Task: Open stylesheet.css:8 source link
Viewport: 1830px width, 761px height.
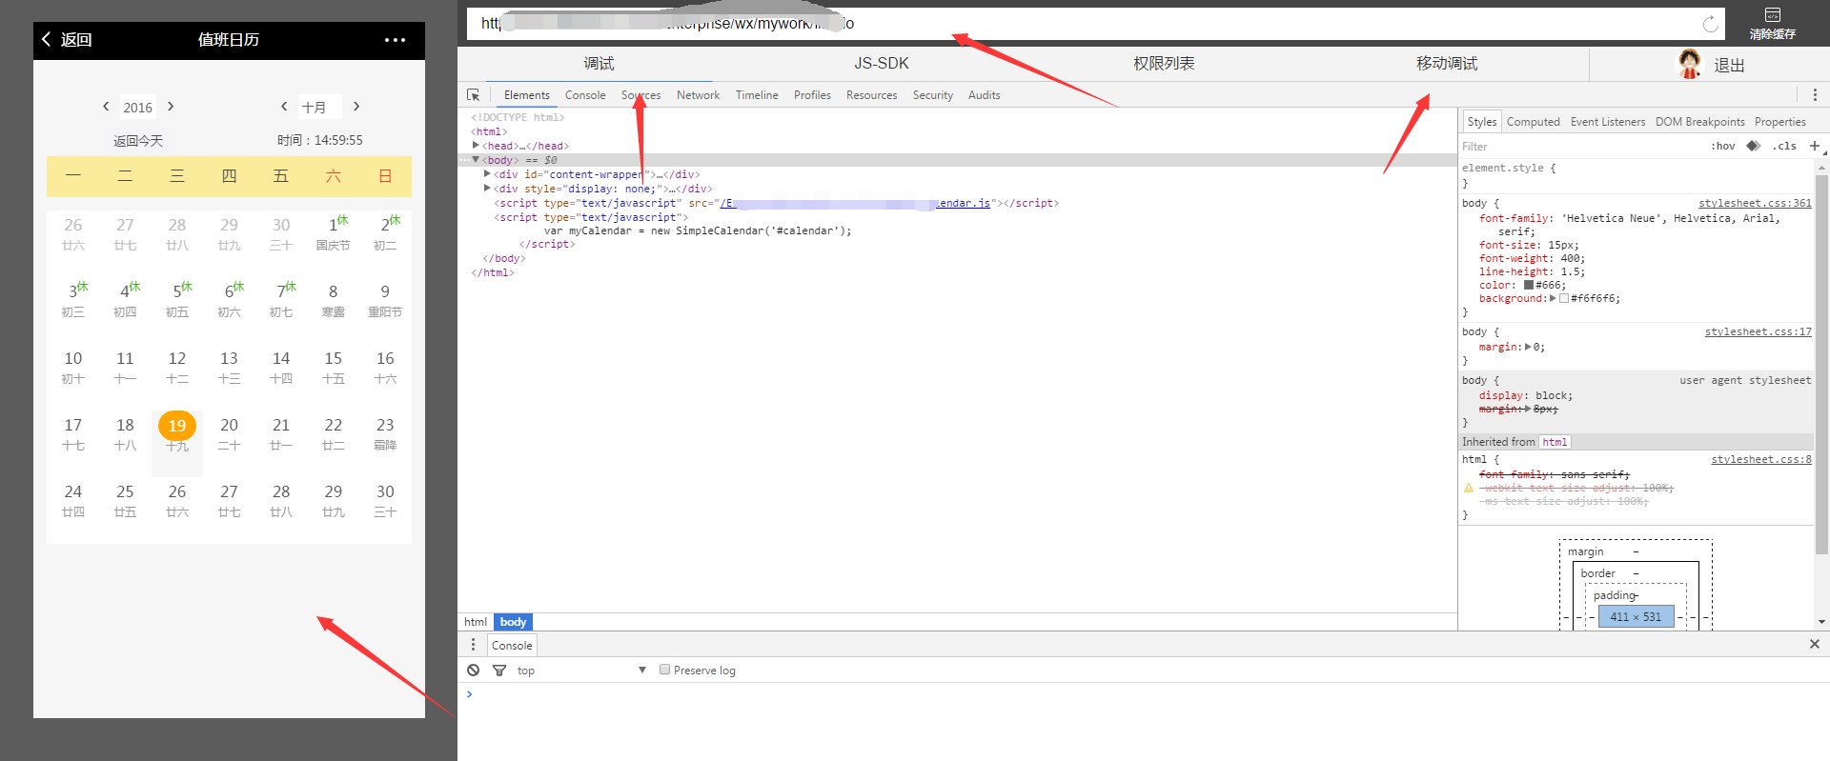Action: click(x=1761, y=459)
